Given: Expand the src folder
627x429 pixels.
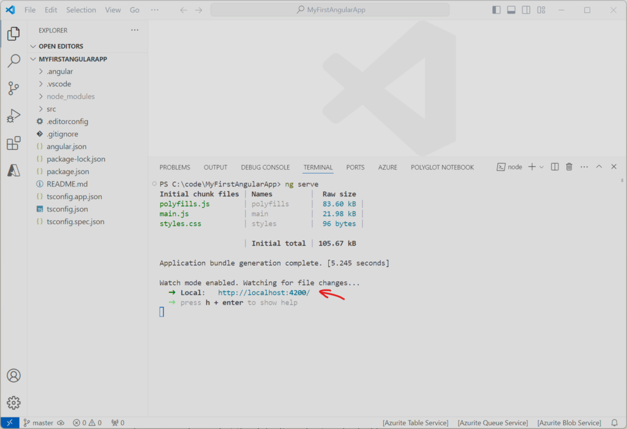Looking at the screenshot, I should [x=51, y=109].
